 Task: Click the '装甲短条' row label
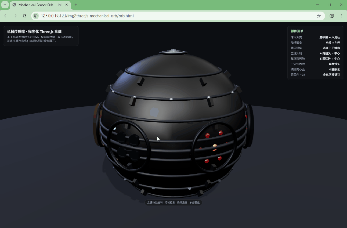pos(296,48)
